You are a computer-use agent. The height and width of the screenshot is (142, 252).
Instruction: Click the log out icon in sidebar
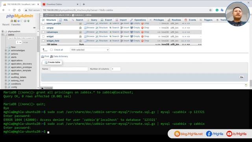point(15,21)
